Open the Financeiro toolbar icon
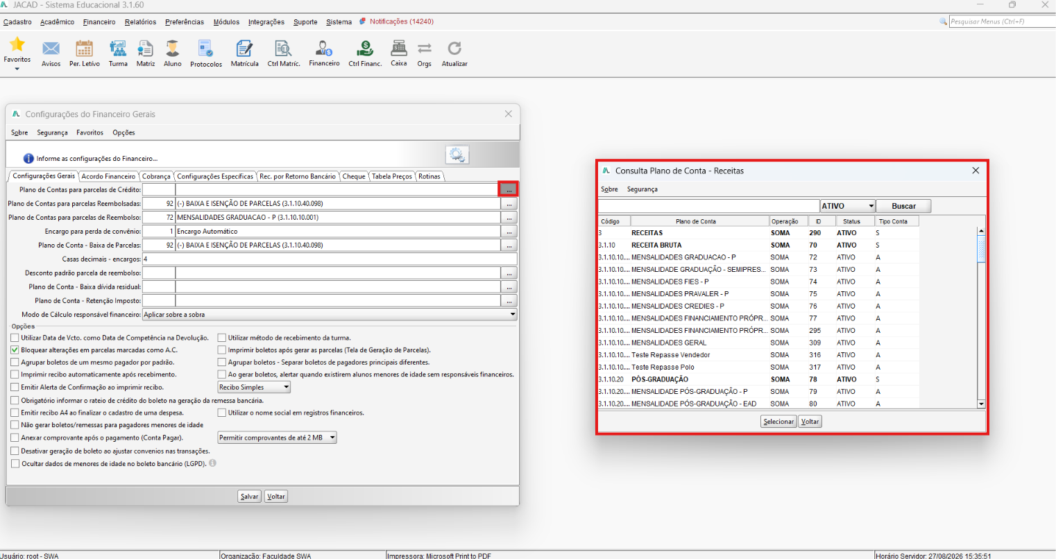The image size is (1056, 559). [x=324, y=49]
